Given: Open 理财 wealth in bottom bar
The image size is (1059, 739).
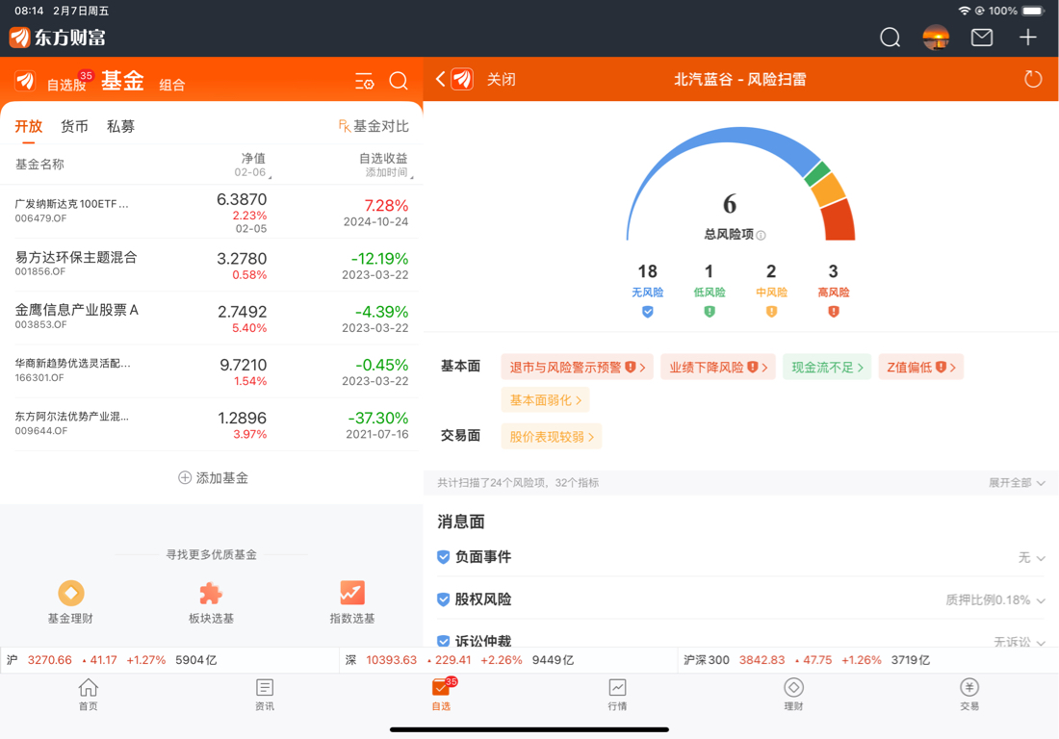Looking at the screenshot, I should (793, 695).
